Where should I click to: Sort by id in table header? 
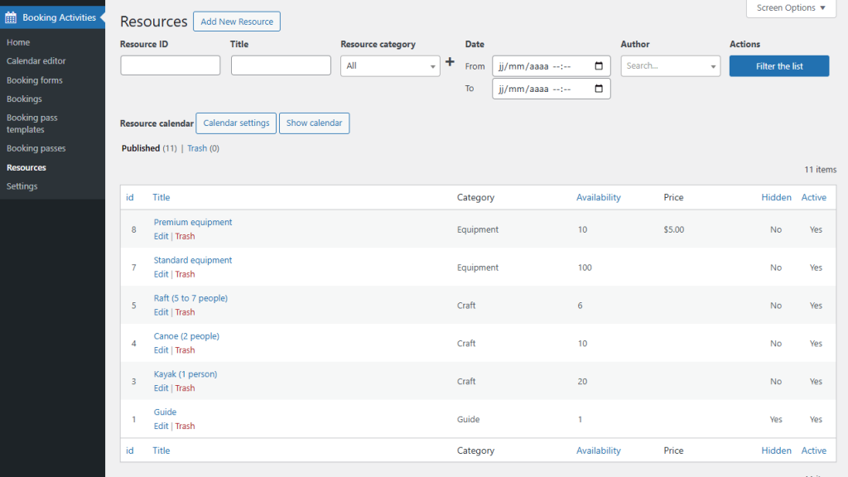click(x=130, y=197)
